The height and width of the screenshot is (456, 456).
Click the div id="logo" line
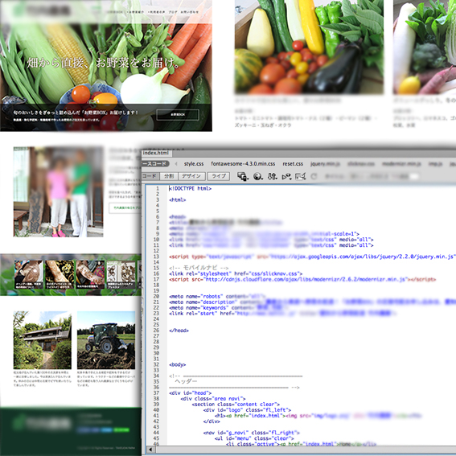pyautogui.click(x=247, y=410)
